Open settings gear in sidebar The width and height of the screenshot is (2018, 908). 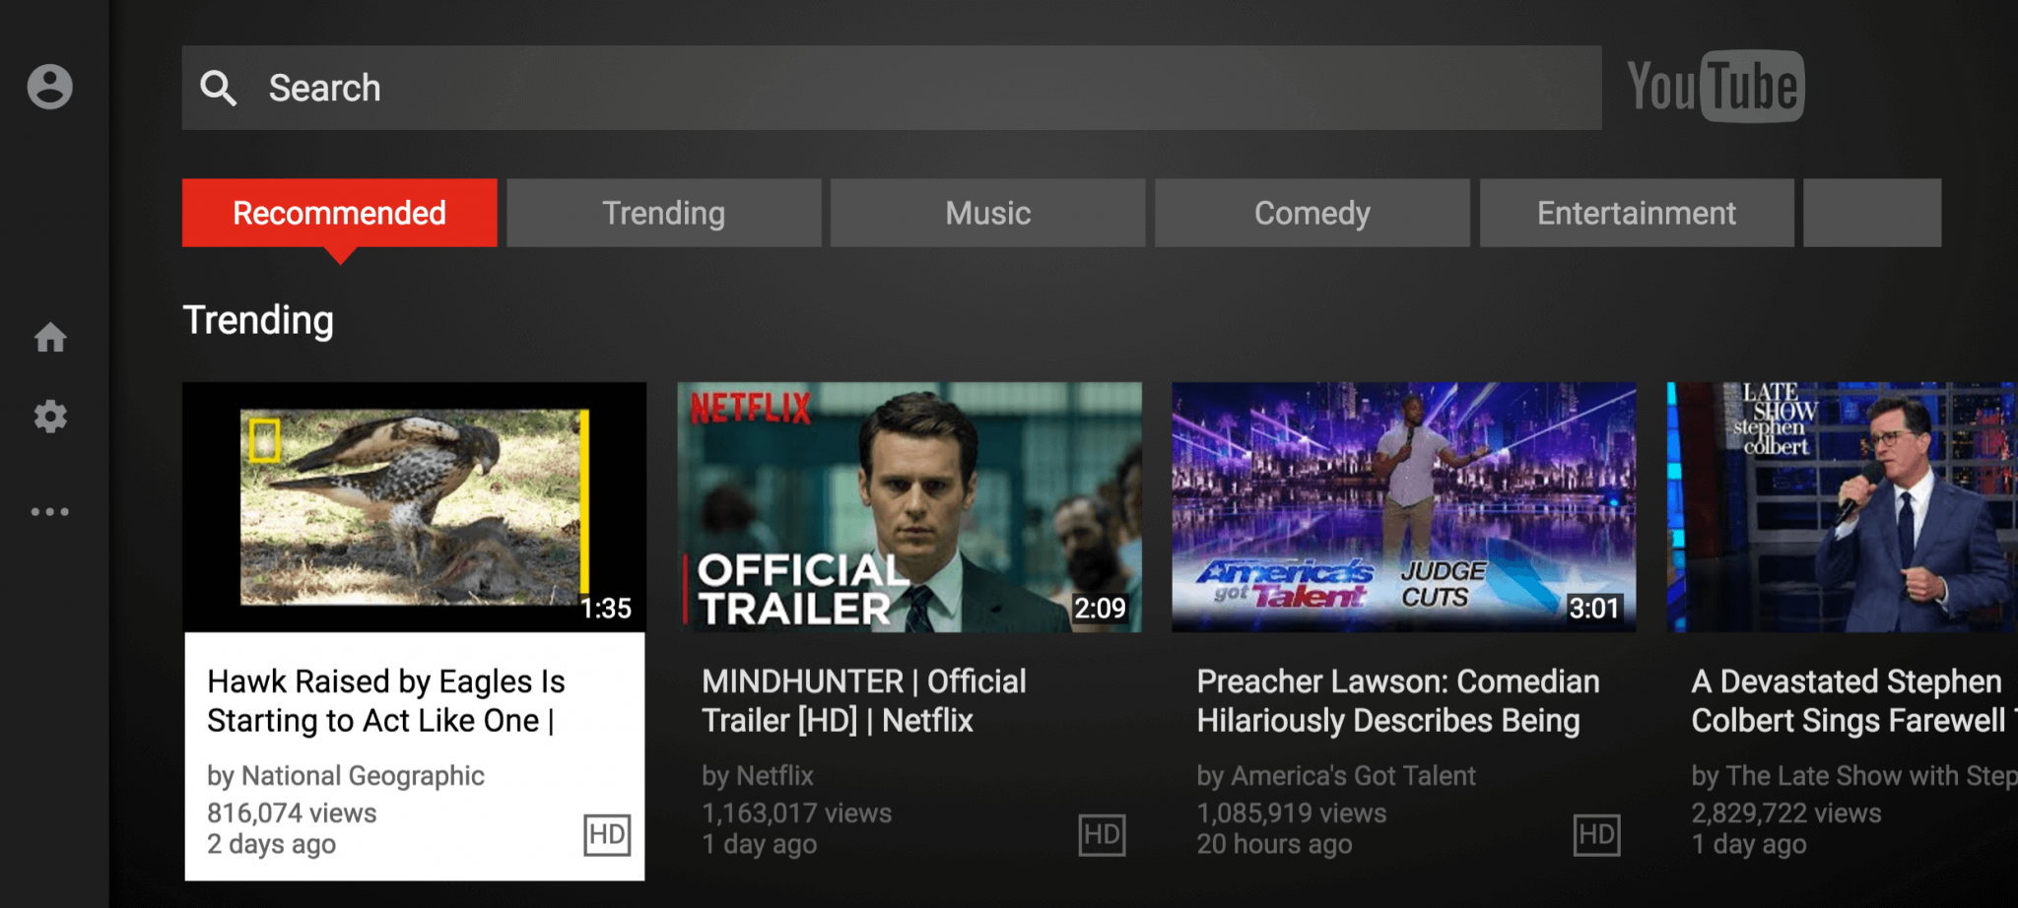pos(50,417)
